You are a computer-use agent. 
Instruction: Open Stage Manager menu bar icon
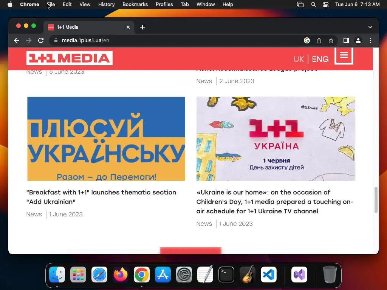[300, 5]
